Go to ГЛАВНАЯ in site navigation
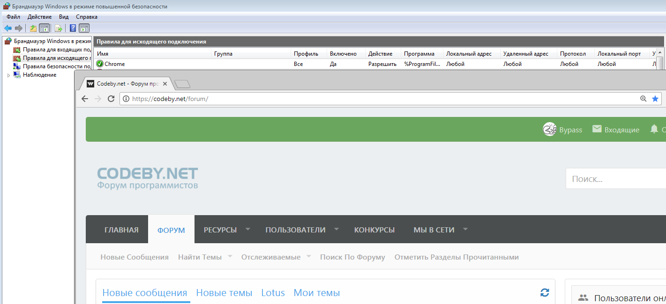Screen dimensions: 666x304 coord(121,230)
